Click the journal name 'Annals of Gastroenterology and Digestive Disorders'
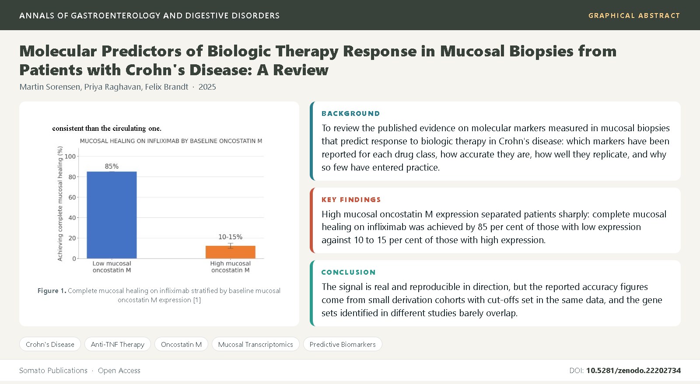The width and height of the screenshot is (700, 384). click(150, 16)
